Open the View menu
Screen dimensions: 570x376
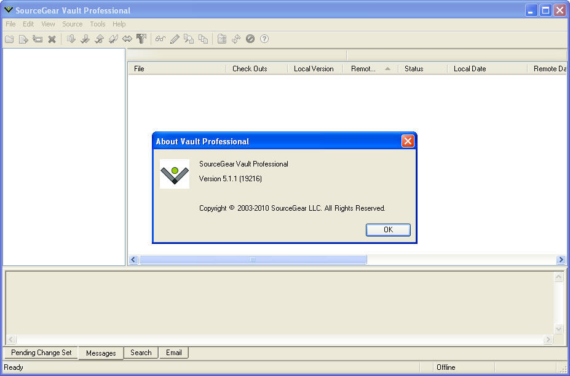click(x=48, y=24)
